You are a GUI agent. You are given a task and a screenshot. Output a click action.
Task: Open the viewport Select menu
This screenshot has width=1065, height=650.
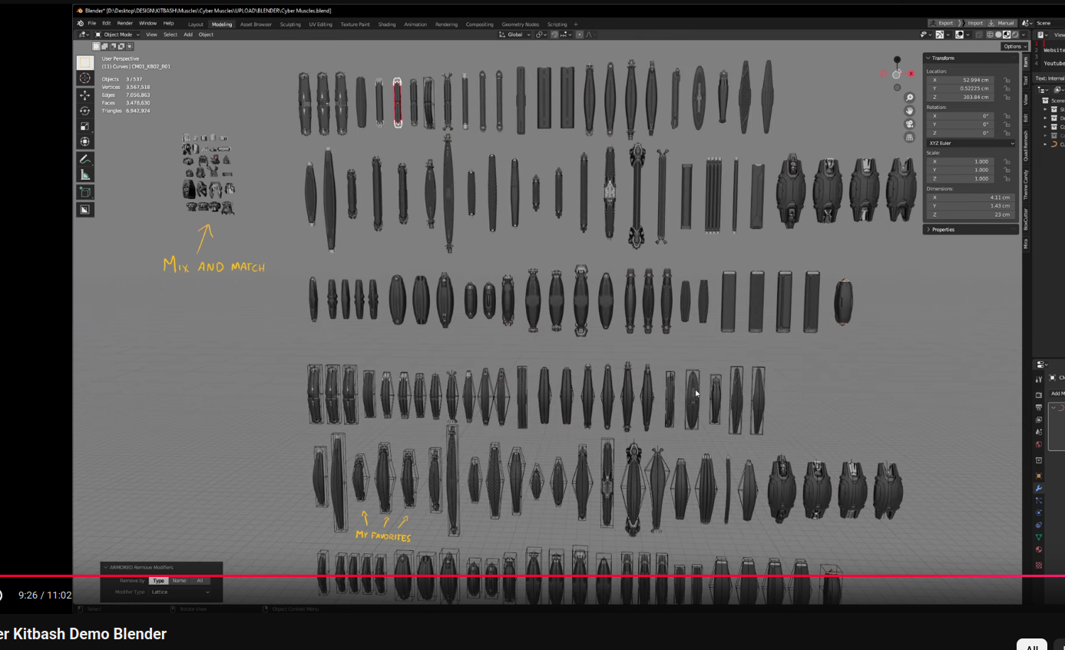tap(170, 35)
